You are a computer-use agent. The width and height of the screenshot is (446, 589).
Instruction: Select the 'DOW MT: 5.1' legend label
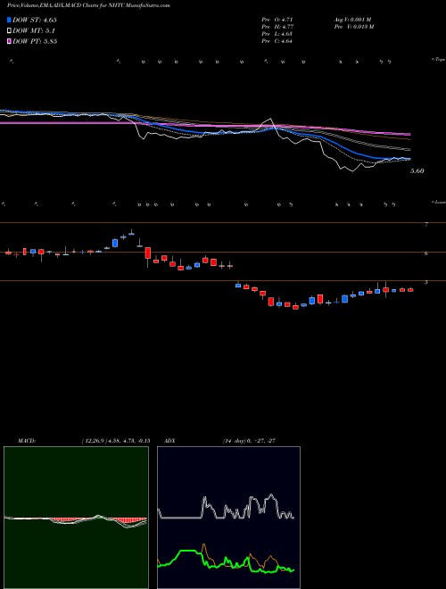34,31
